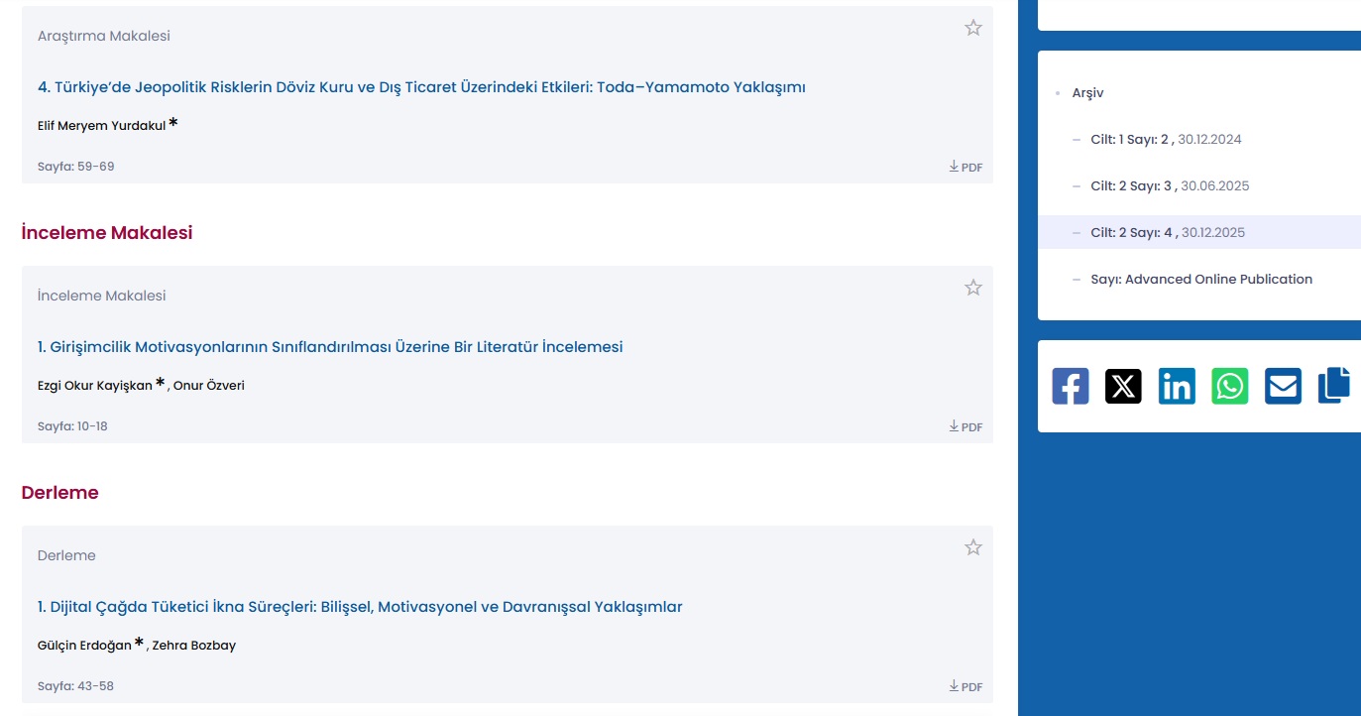Download PDF of Dijital Çağda Tüketici article
Screen dimensions: 1361x716
point(965,686)
